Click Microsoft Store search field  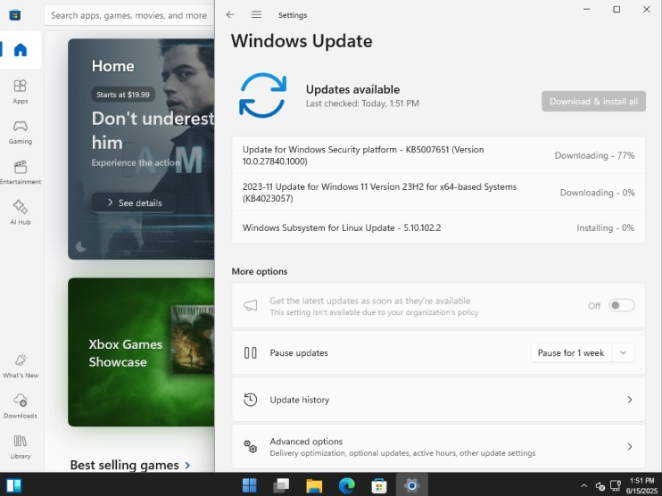pos(129,16)
